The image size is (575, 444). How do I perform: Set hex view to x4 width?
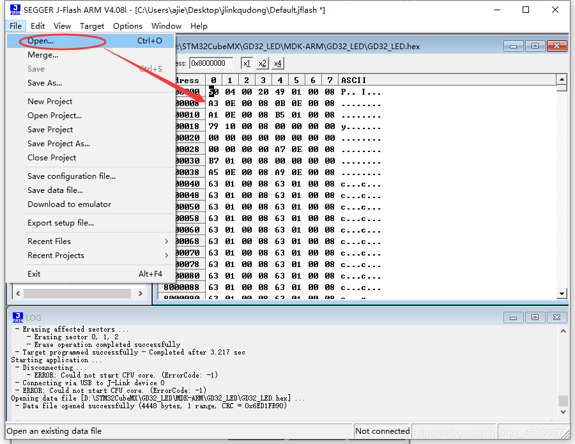278,63
